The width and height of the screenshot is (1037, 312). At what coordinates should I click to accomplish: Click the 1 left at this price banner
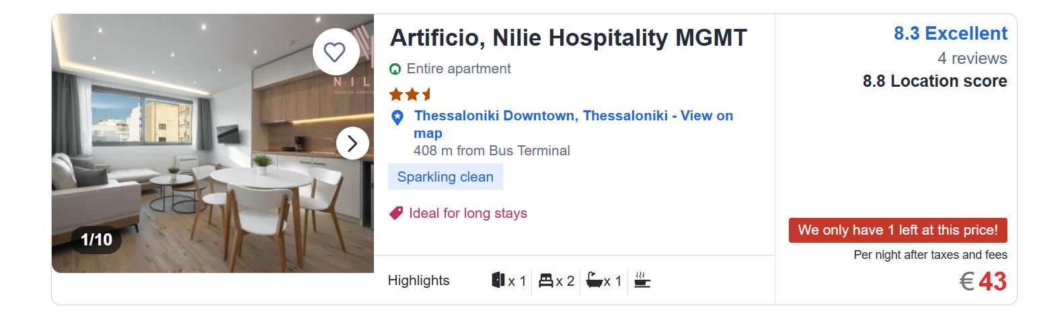click(897, 230)
